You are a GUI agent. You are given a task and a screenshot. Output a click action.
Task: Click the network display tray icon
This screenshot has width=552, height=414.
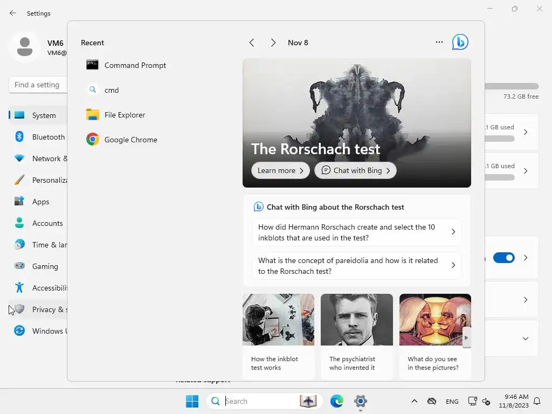[472, 401]
